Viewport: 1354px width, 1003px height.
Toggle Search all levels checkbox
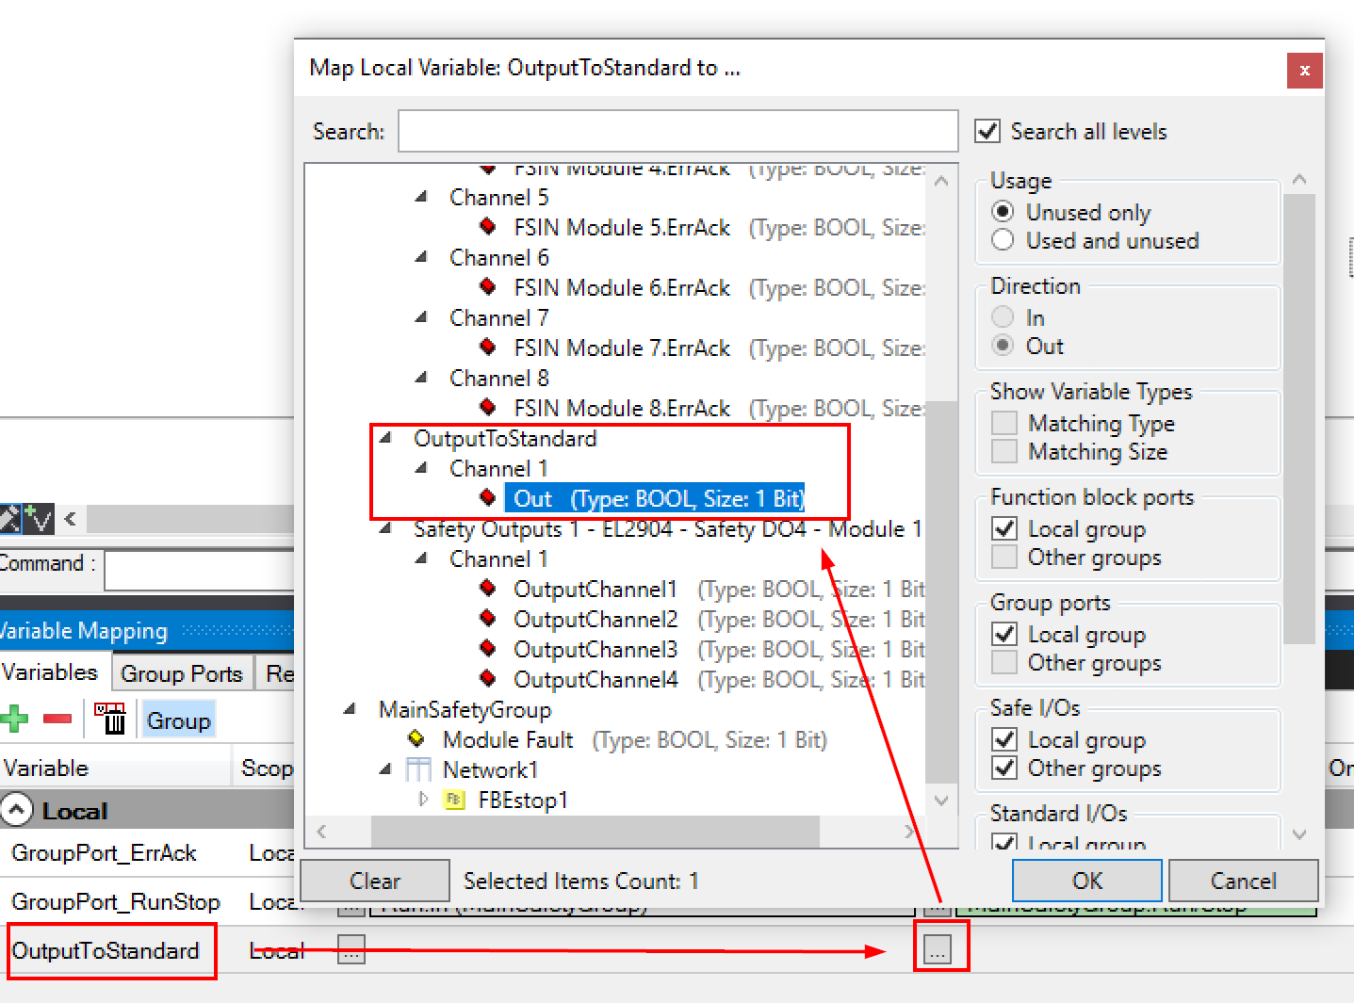coord(987,131)
